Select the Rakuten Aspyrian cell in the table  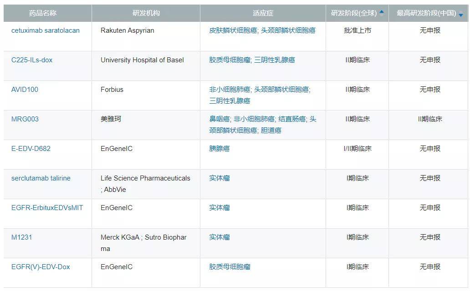point(128,30)
